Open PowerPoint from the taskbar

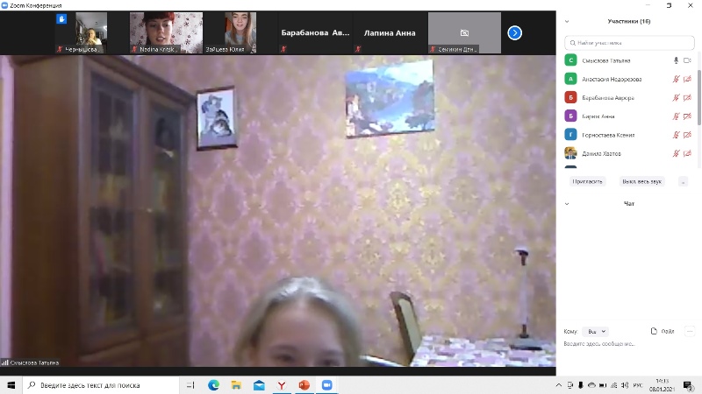304,385
